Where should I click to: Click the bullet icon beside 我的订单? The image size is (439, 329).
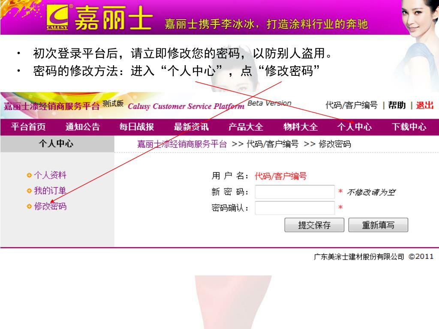click(x=29, y=191)
